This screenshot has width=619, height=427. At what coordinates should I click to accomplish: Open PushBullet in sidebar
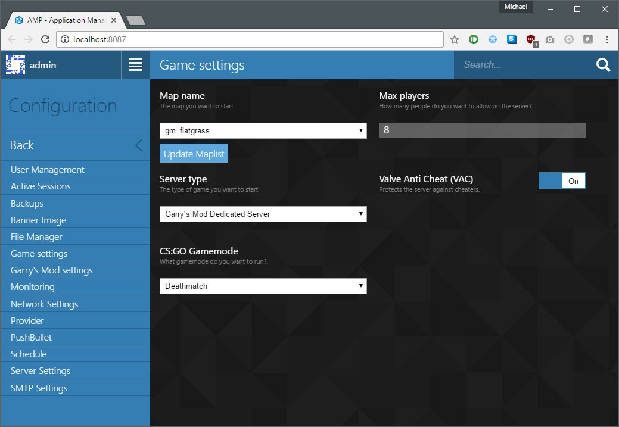pos(76,338)
